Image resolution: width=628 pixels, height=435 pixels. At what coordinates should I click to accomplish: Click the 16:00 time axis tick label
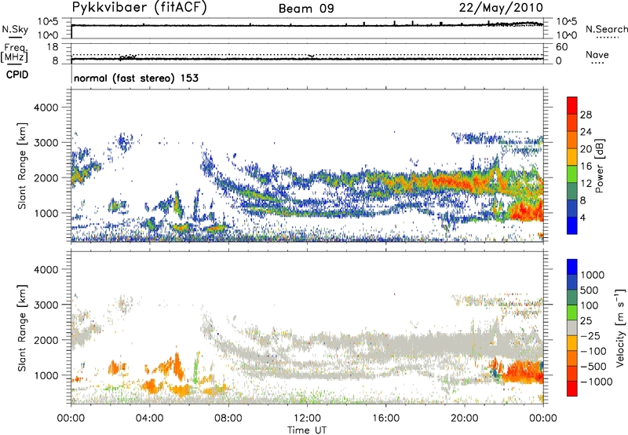point(385,419)
